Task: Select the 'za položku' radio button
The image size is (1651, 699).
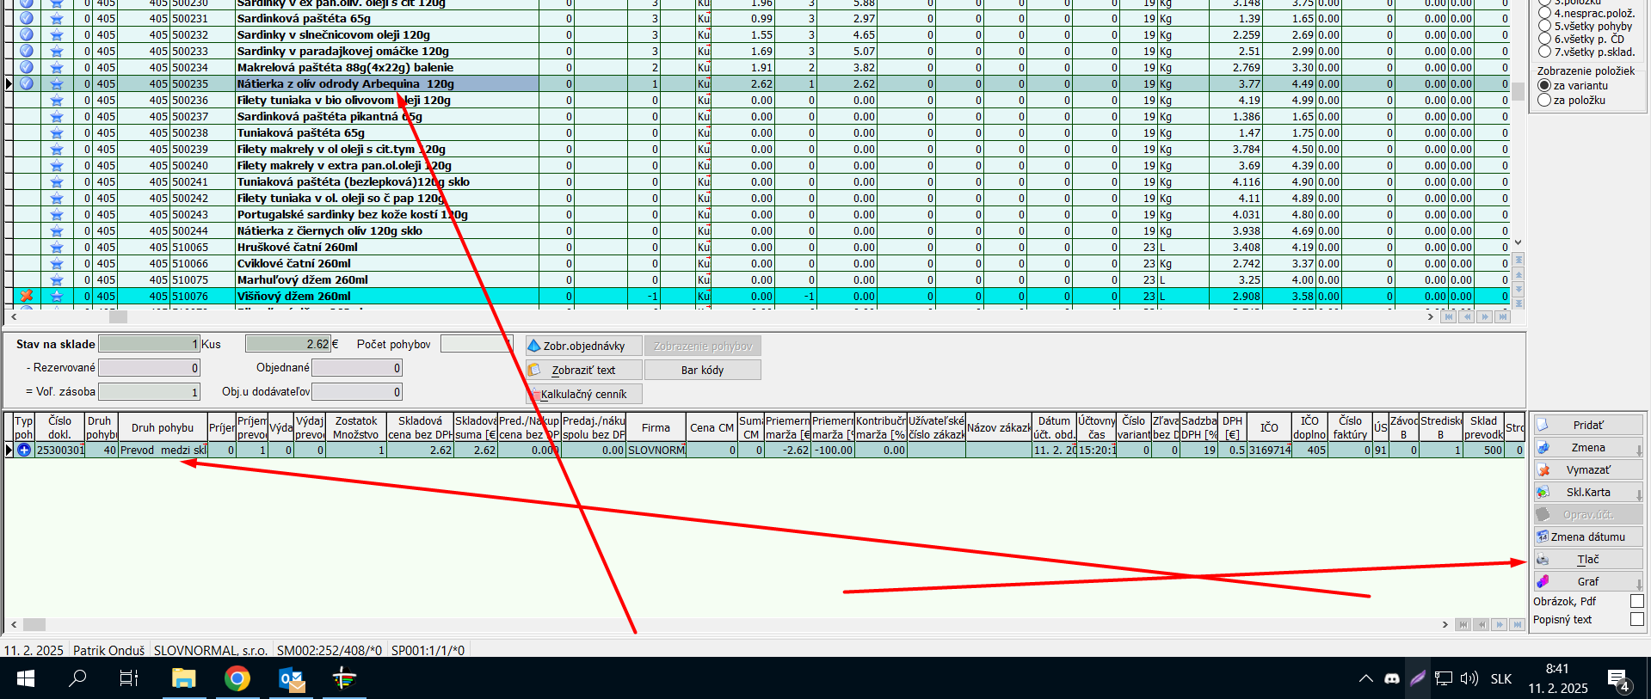Action: click(1544, 101)
